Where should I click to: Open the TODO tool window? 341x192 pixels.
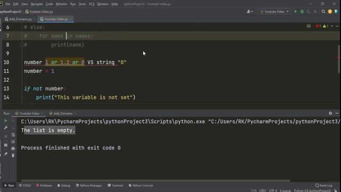[x=25, y=186]
